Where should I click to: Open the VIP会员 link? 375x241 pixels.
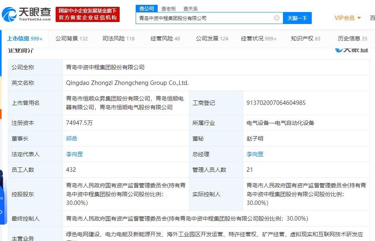pyautogui.click(x=345, y=18)
